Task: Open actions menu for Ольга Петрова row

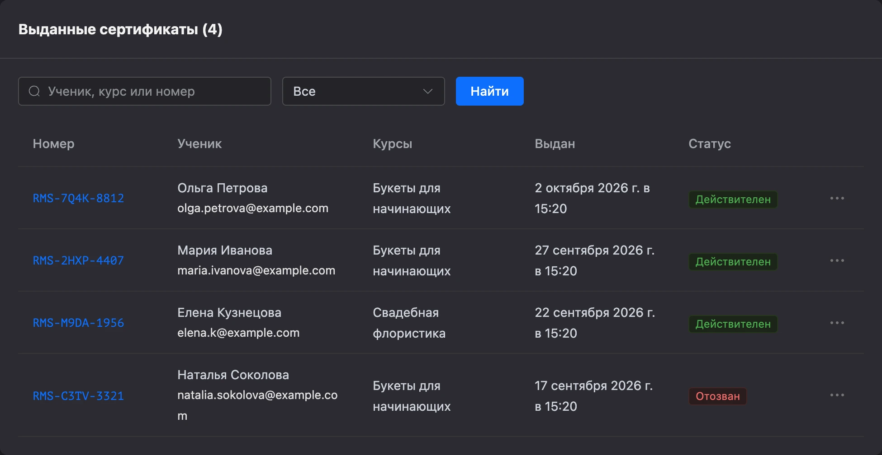Action: click(x=837, y=198)
